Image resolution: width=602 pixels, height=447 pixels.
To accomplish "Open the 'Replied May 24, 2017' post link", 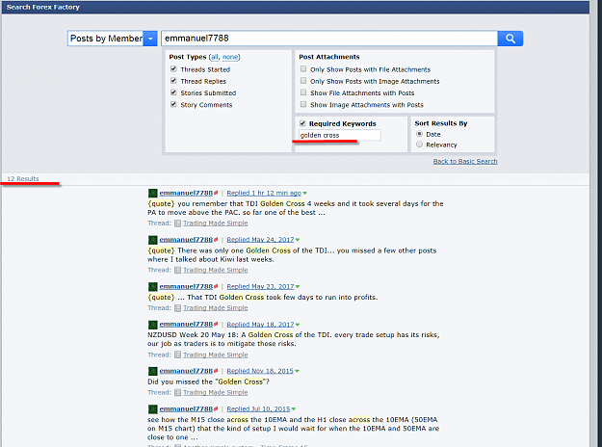I will (x=260, y=240).
